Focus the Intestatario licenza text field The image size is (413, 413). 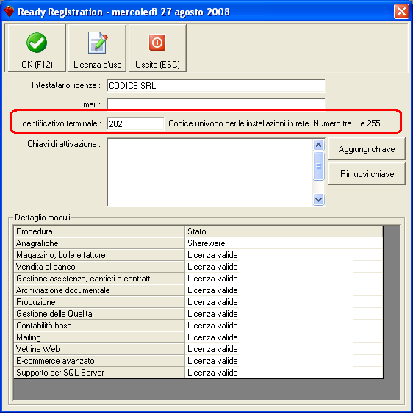pyautogui.click(x=216, y=85)
